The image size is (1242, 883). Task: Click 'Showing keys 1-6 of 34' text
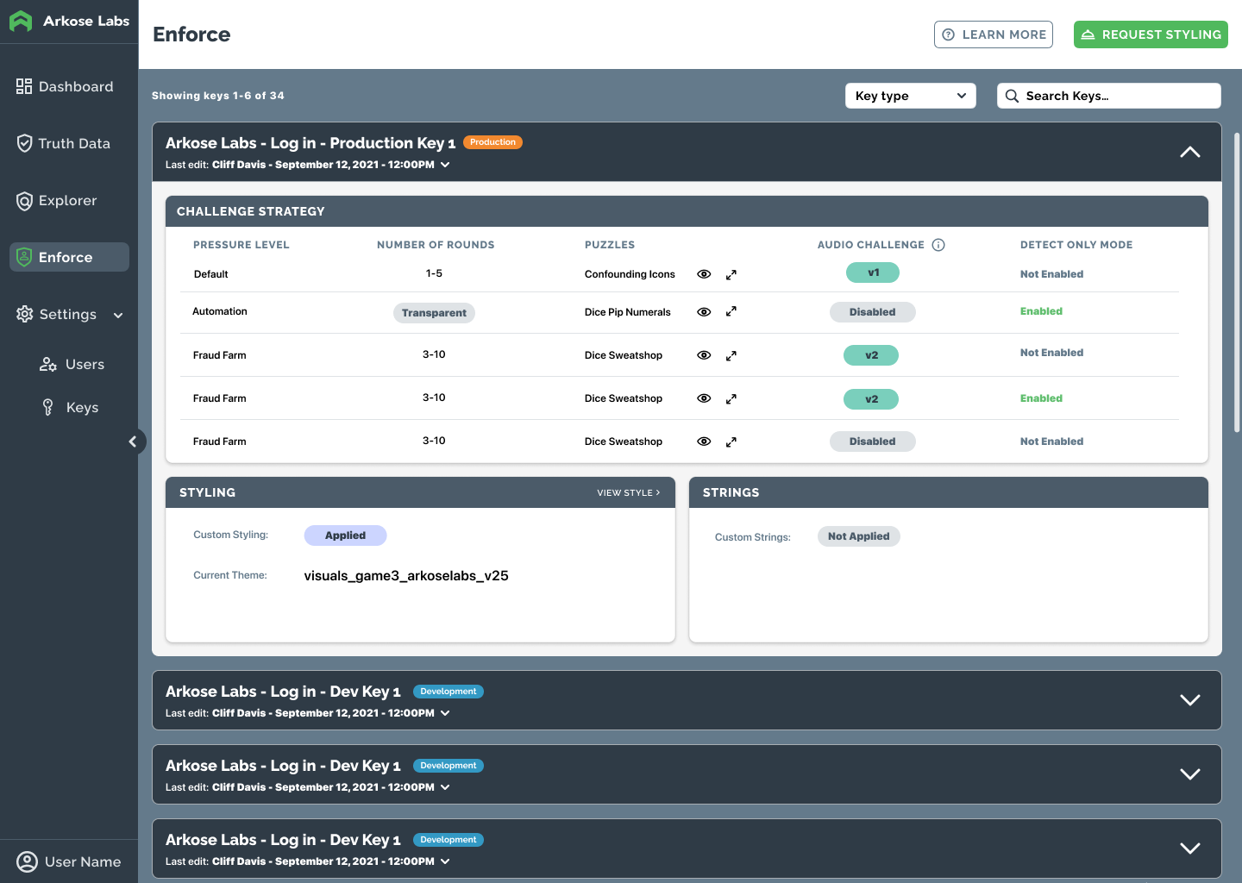pos(218,96)
